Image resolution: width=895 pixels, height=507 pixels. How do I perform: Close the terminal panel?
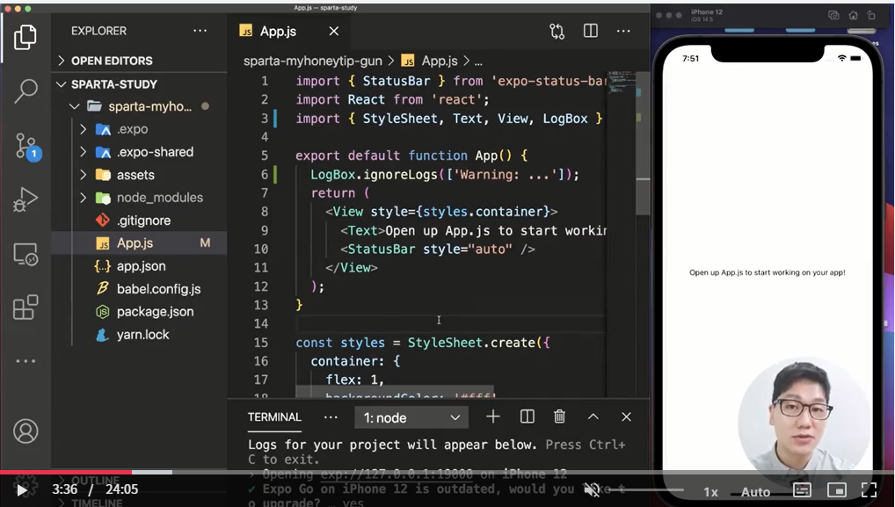pos(626,416)
